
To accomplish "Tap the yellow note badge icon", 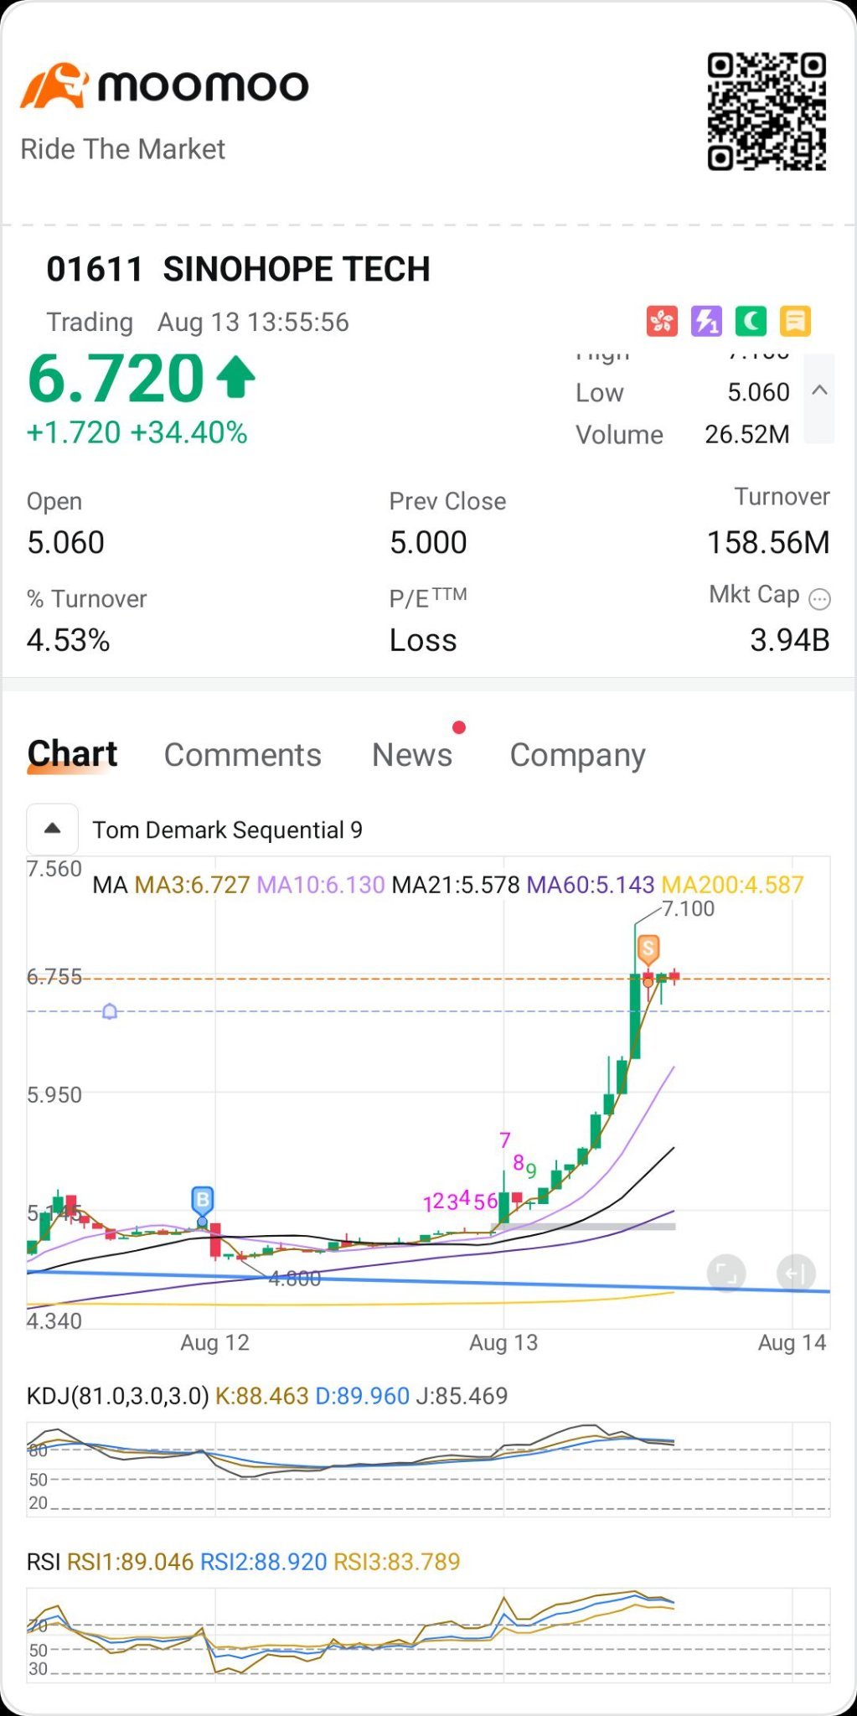I will [x=795, y=321].
